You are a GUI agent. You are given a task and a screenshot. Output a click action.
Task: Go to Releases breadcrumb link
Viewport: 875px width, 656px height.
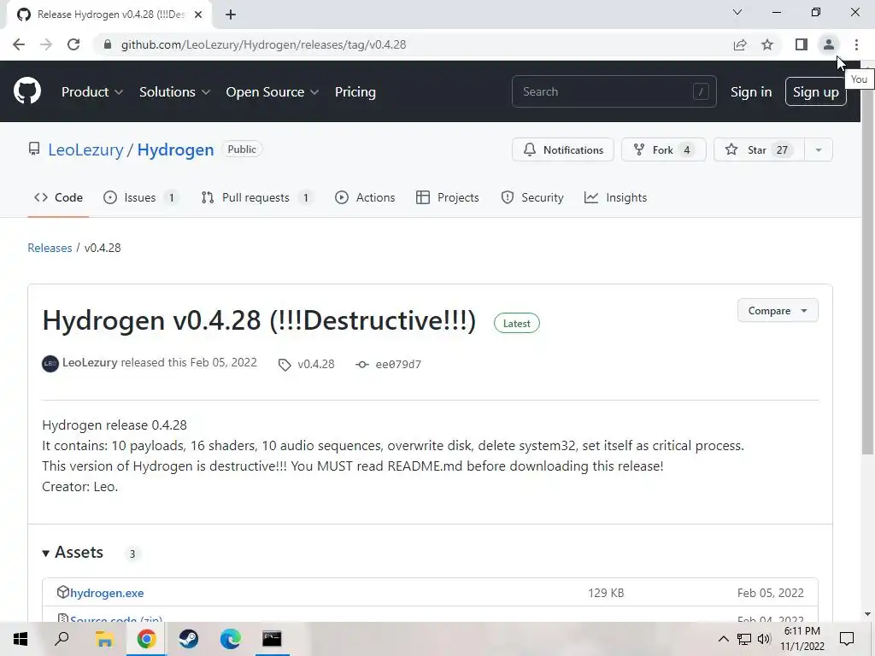50,248
